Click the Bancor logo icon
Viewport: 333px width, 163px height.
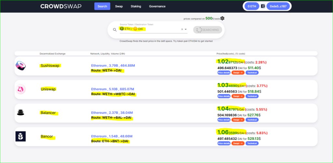20,136
